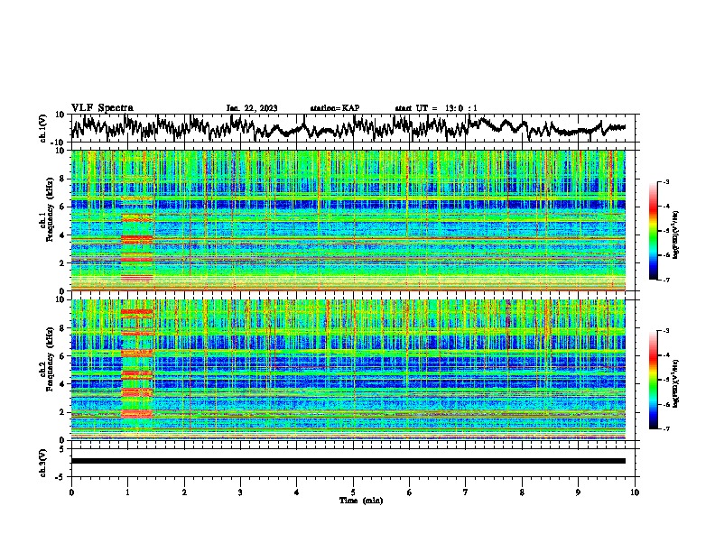Click the ch.1 spectrogram color scale bar
This screenshot has height=552, width=715.
[x=653, y=231]
